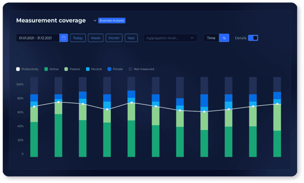The image size is (304, 183).
Task: Switch display to Time mode
Action: [211, 38]
